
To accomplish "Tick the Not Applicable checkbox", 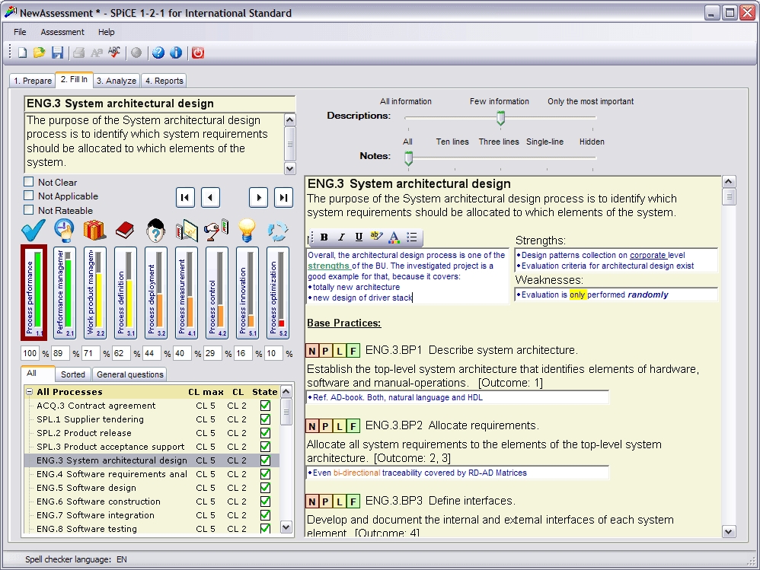I will [x=29, y=196].
